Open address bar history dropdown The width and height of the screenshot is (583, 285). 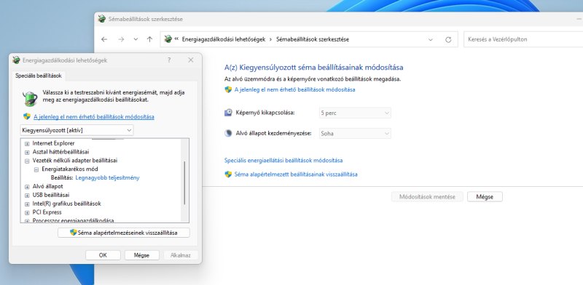pyautogui.click(x=431, y=39)
